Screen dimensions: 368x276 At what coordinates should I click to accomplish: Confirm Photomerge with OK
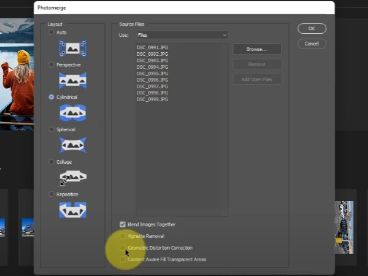(312, 28)
